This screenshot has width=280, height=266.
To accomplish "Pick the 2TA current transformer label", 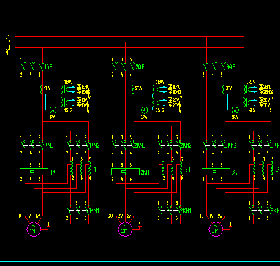I will click(x=138, y=88).
